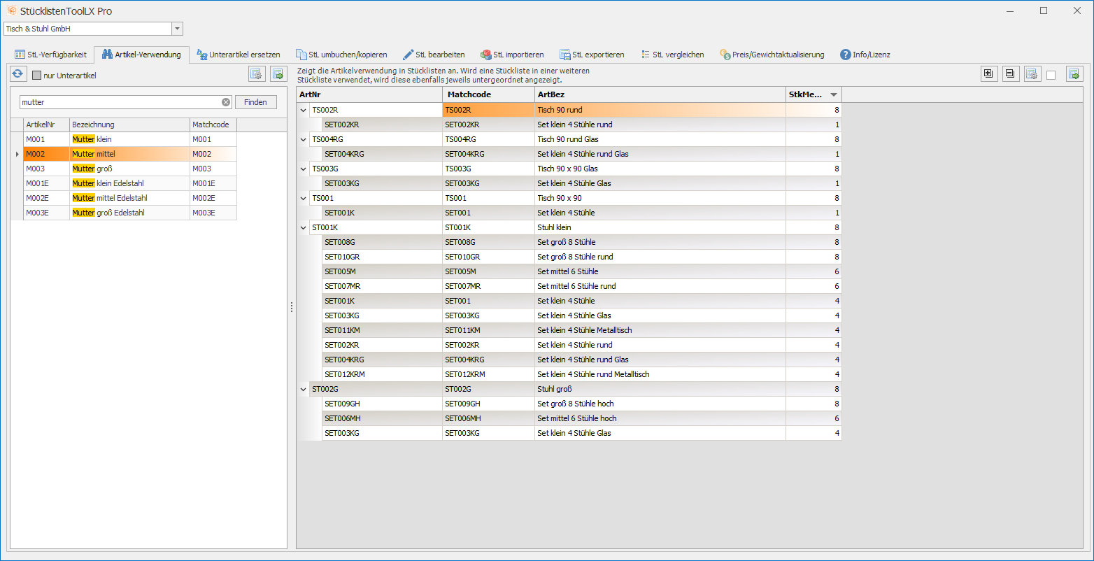Open grid settings icon in the article search panel
1094x561 pixels.
(x=257, y=75)
